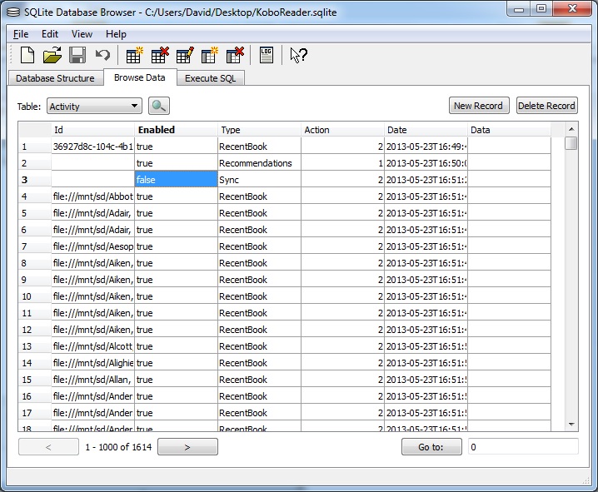Click the Date column header

tap(426, 130)
